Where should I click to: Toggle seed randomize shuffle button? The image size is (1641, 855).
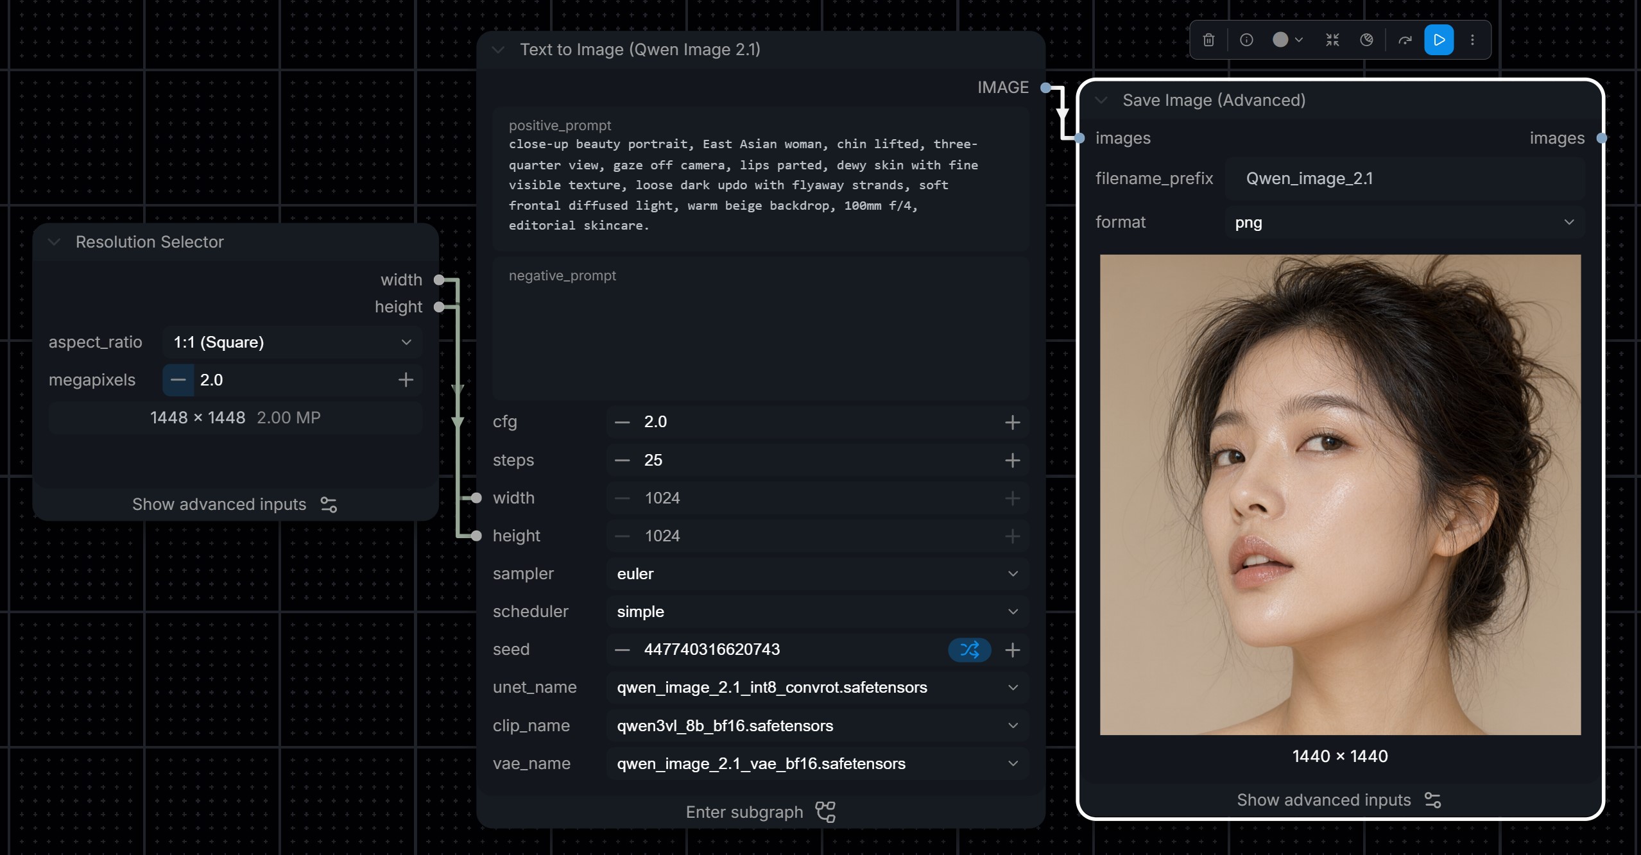[969, 650]
